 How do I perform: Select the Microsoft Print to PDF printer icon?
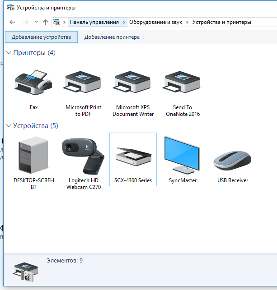coord(83,82)
